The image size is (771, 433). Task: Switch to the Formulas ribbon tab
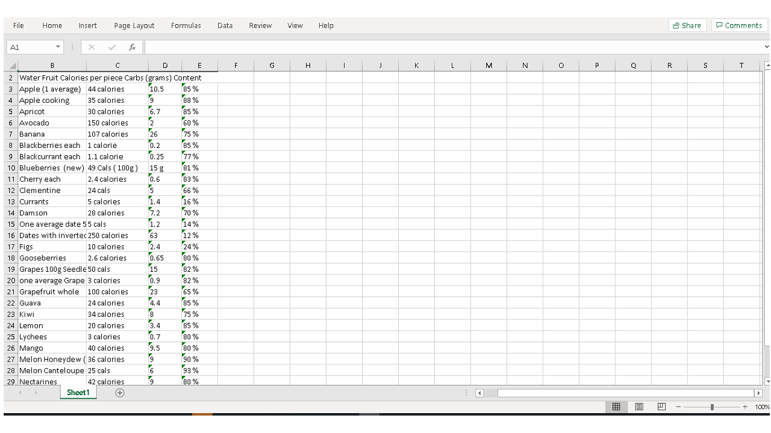point(186,25)
